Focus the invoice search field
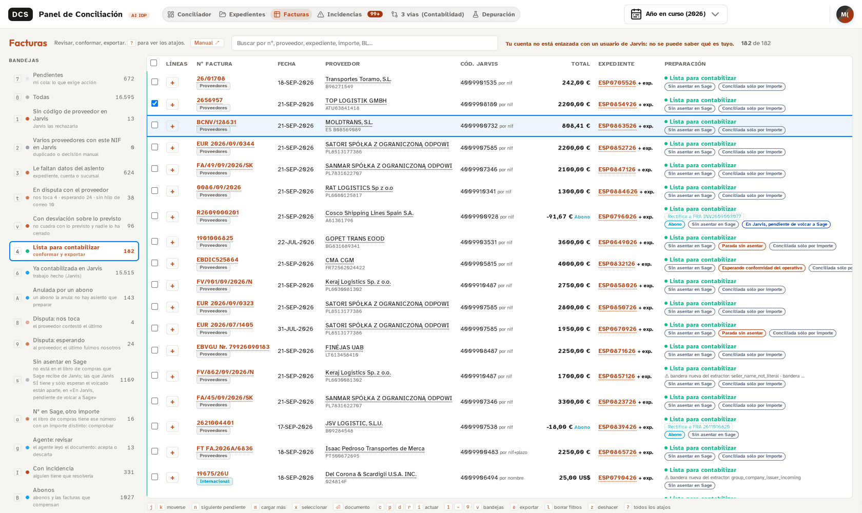Screen dimensions: 862x513 pyautogui.click(x=364, y=43)
